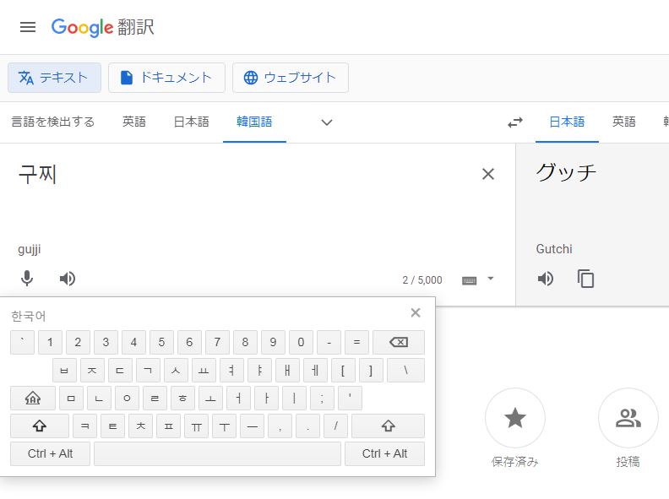Select the テキスト translation mode
This screenshot has width=669, height=499.
pyautogui.click(x=54, y=78)
